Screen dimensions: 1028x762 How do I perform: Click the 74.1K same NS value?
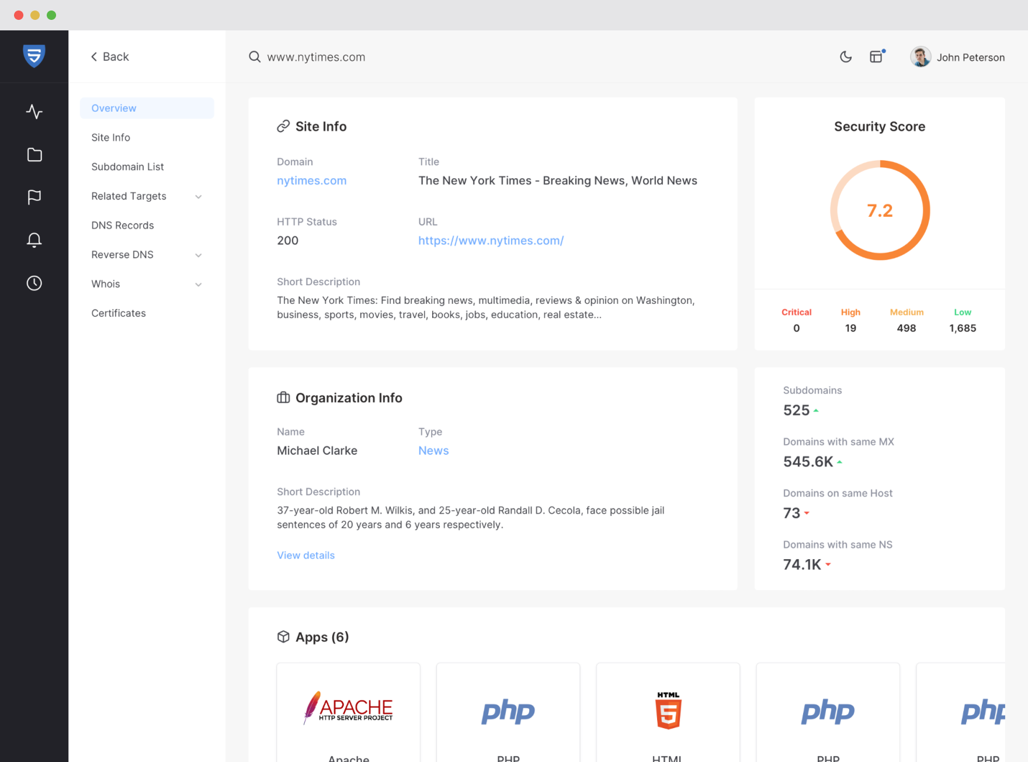tap(803, 564)
